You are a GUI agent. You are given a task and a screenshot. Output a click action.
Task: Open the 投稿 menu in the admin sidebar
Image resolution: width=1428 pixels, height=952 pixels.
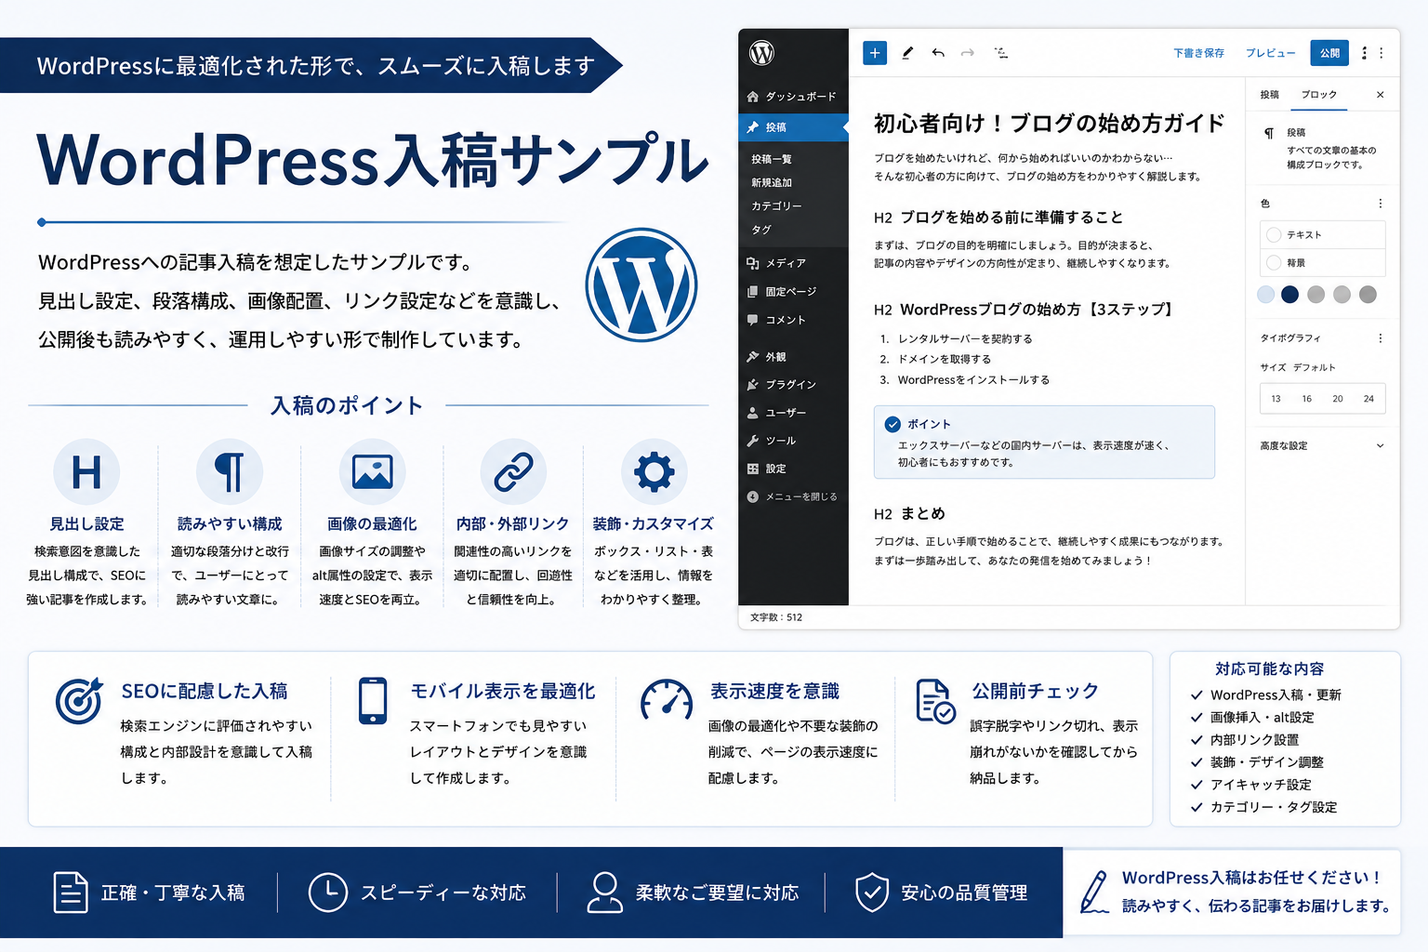(x=793, y=127)
